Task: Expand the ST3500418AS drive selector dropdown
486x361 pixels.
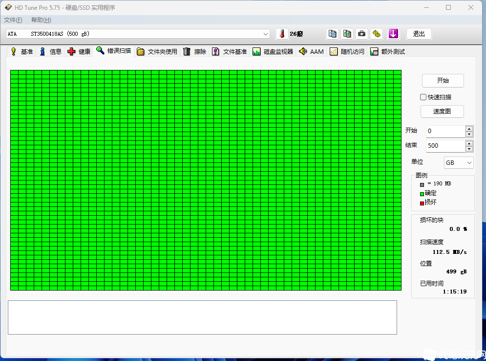Action: 266,34
